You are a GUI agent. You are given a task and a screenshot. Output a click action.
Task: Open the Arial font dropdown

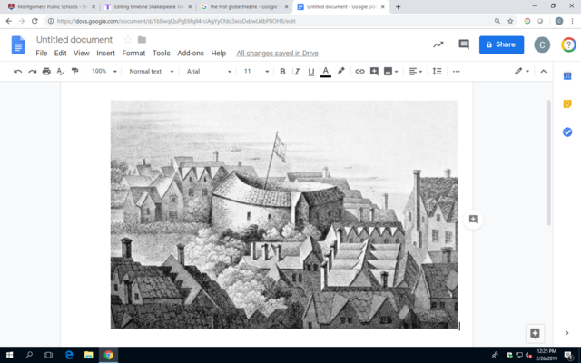(209, 71)
